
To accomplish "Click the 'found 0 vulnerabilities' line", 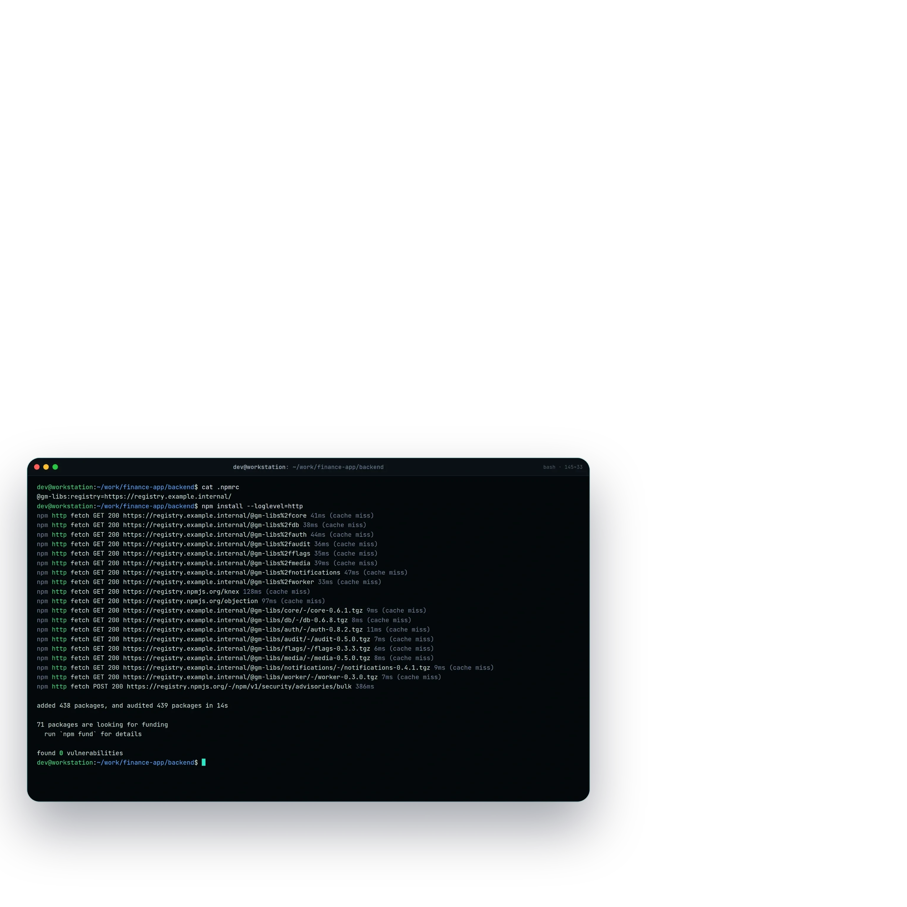I will (x=80, y=753).
